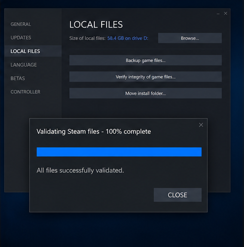Screen dimensions: 244x247
Task: Click Backup game files...
Action: click(145, 60)
